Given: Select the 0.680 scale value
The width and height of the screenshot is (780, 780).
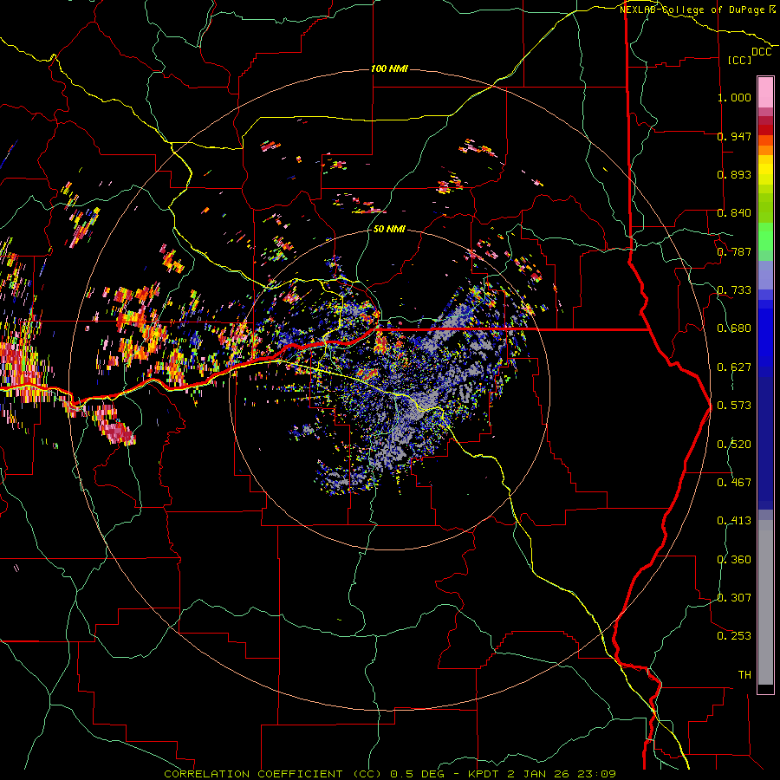Looking at the screenshot, I should (x=734, y=328).
